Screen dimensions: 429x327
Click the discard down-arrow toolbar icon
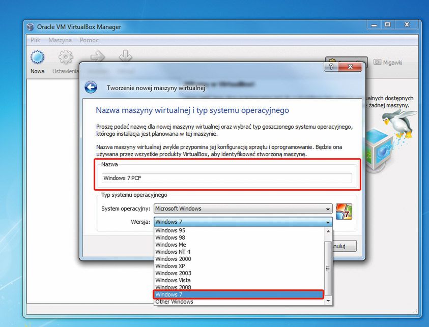(x=125, y=56)
